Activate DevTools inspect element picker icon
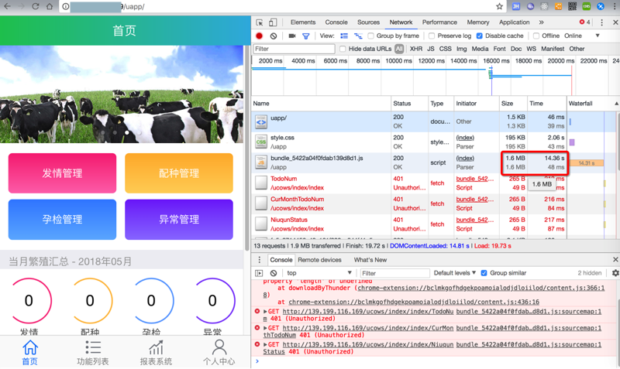Screen dimensions: 620x369 [x=260, y=22]
